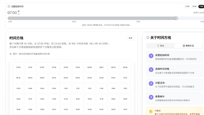Image resolution: width=204 pixels, height=115 pixels.
Task: Select the 09:30 time block
Action: pyautogui.click(x=78, y=78)
